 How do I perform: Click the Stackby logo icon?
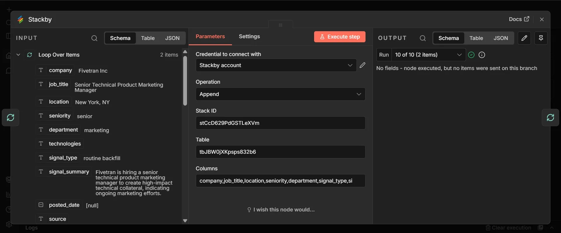[x=20, y=20]
